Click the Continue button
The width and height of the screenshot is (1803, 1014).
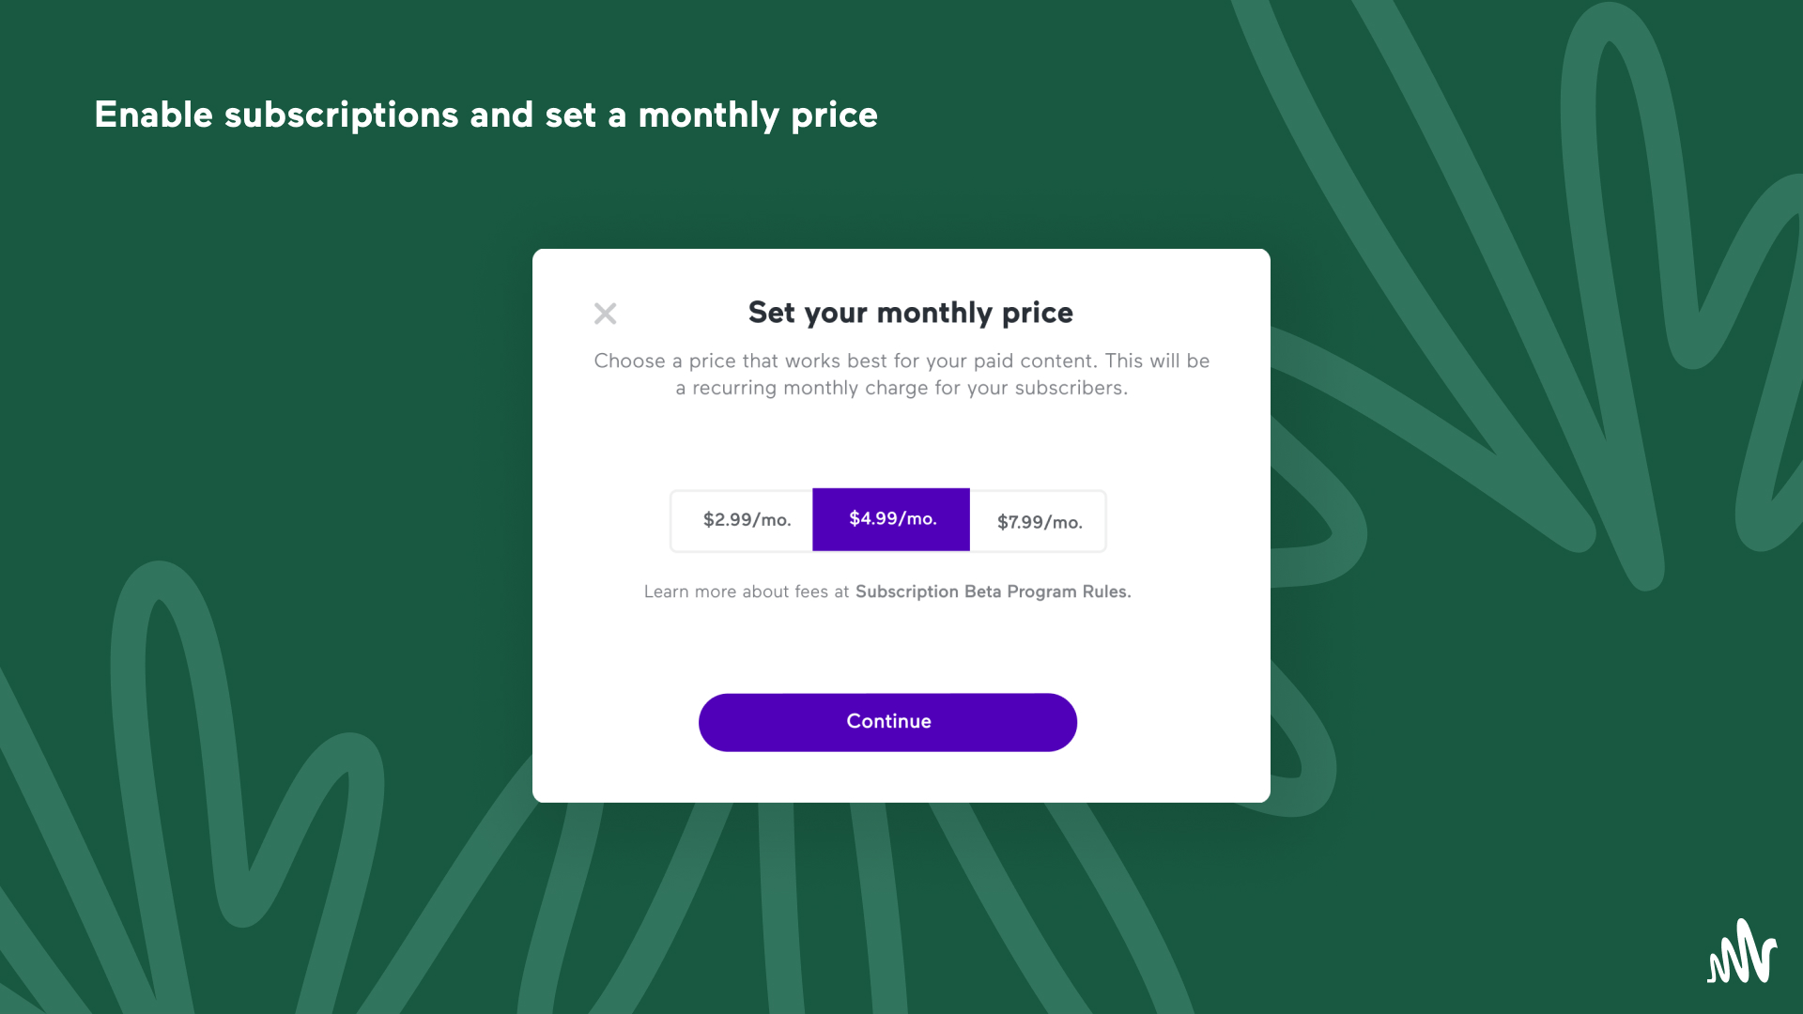coord(887,722)
